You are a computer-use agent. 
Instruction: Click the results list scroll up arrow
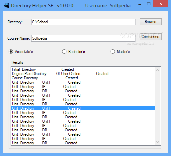coord(158,70)
